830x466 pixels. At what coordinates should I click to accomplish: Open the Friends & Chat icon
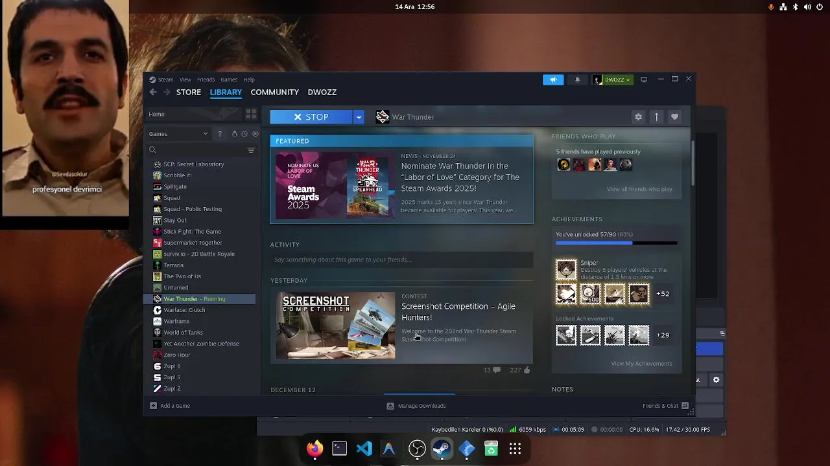click(x=685, y=406)
